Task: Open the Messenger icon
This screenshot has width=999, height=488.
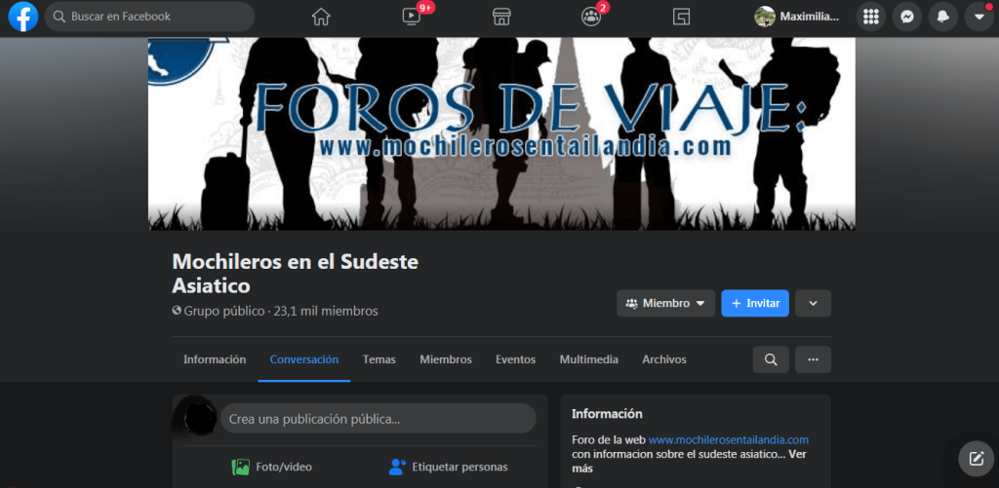Action: click(x=907, y=17)
